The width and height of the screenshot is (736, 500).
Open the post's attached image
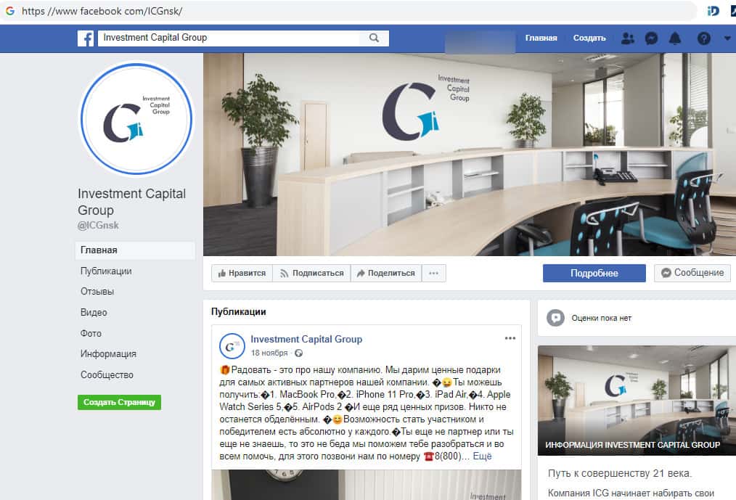[x=366, y=485]
